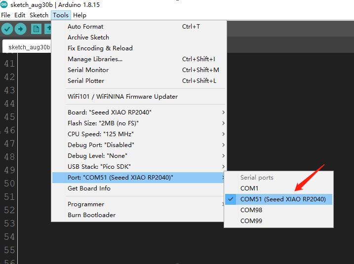Launch the Serial Monitor
This screenshot has height=264, width=354.
click(x=139, y=70)
